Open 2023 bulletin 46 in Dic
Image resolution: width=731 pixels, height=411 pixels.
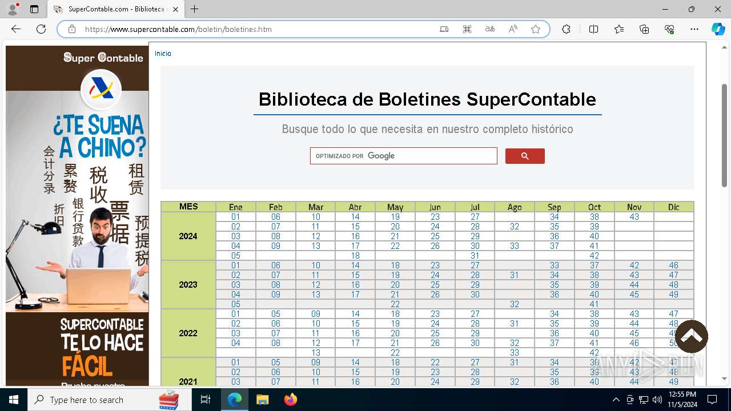tap(674, 265)
